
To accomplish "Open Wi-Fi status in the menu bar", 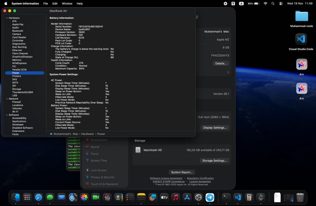I will coord(265,3).
